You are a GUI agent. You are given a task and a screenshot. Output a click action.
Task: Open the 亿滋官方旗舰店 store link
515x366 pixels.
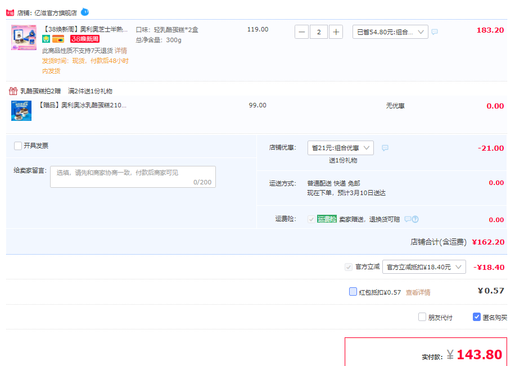coord(56,13)
